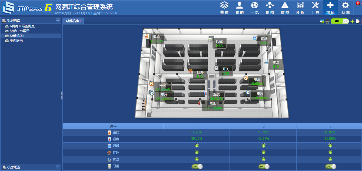Click the server rack icon in toolbar
The height and width of the screenshot is (171, 362).
327,21
